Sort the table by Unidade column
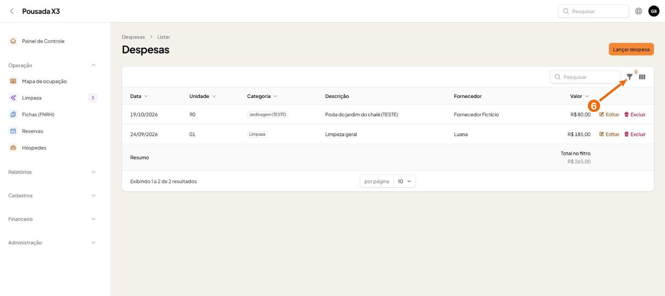The height and width of the screenshot is (296, 665). pyautogui.click(x=203, y=96)
